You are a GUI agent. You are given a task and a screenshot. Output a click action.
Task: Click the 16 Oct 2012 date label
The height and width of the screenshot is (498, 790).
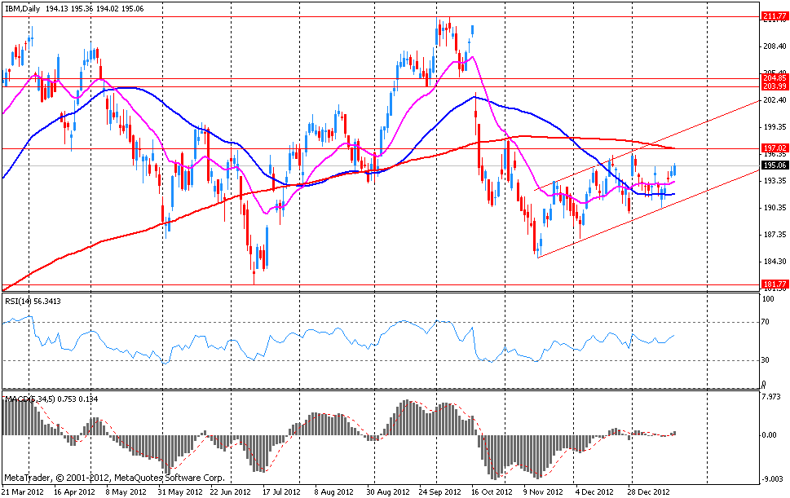click(x=492, y=492)
